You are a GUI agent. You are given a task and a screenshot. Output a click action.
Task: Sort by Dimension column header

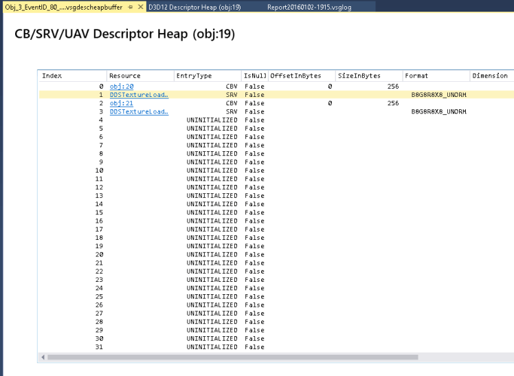(492, 76)
